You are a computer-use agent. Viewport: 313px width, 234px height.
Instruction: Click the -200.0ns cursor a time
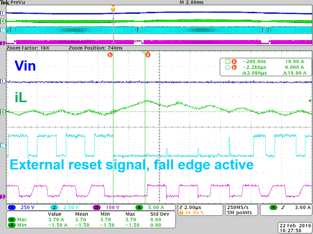254,62
